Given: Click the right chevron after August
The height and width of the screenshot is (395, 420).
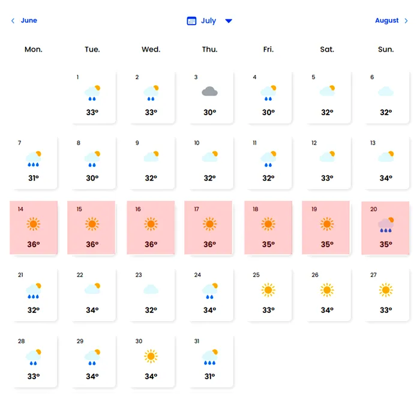Looking at the screenshot, I should (x=406, y=21).
